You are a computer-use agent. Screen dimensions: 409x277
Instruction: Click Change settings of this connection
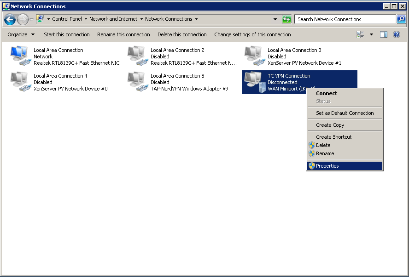tap(252, 34)
